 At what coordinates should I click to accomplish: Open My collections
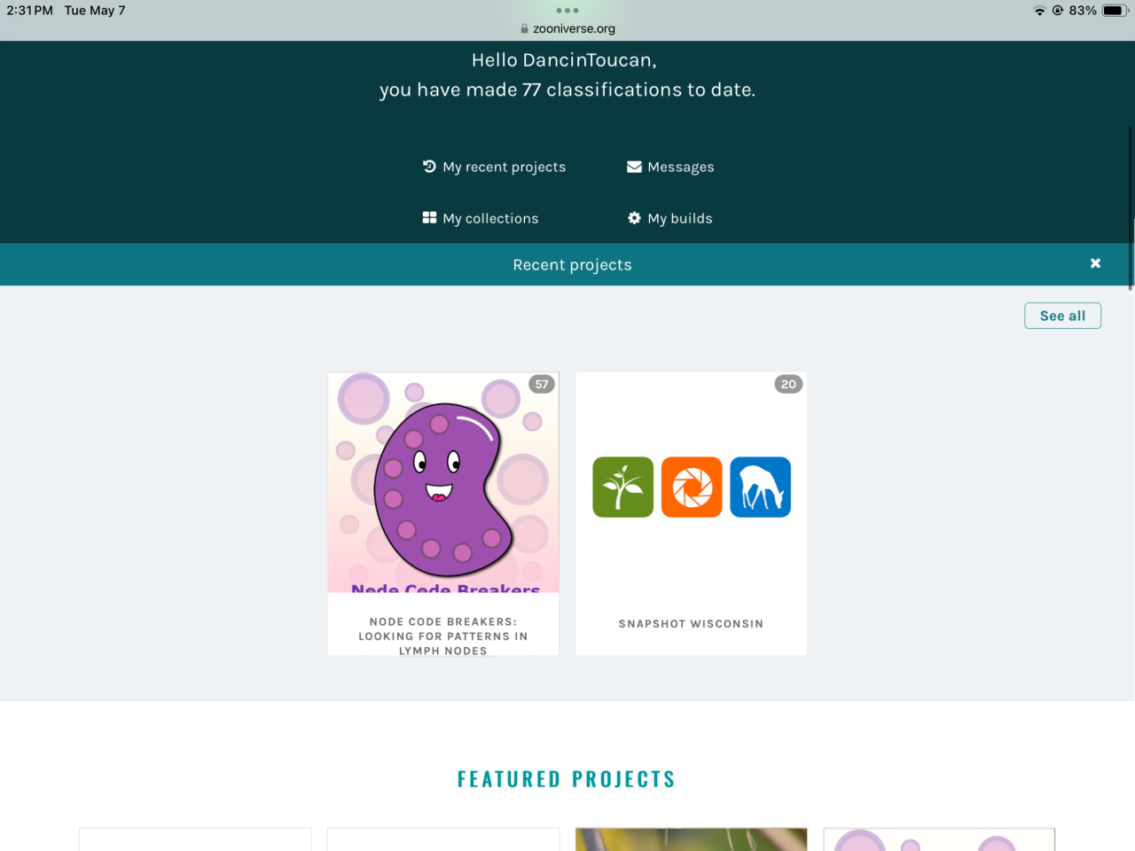click(x=490, y=218)
